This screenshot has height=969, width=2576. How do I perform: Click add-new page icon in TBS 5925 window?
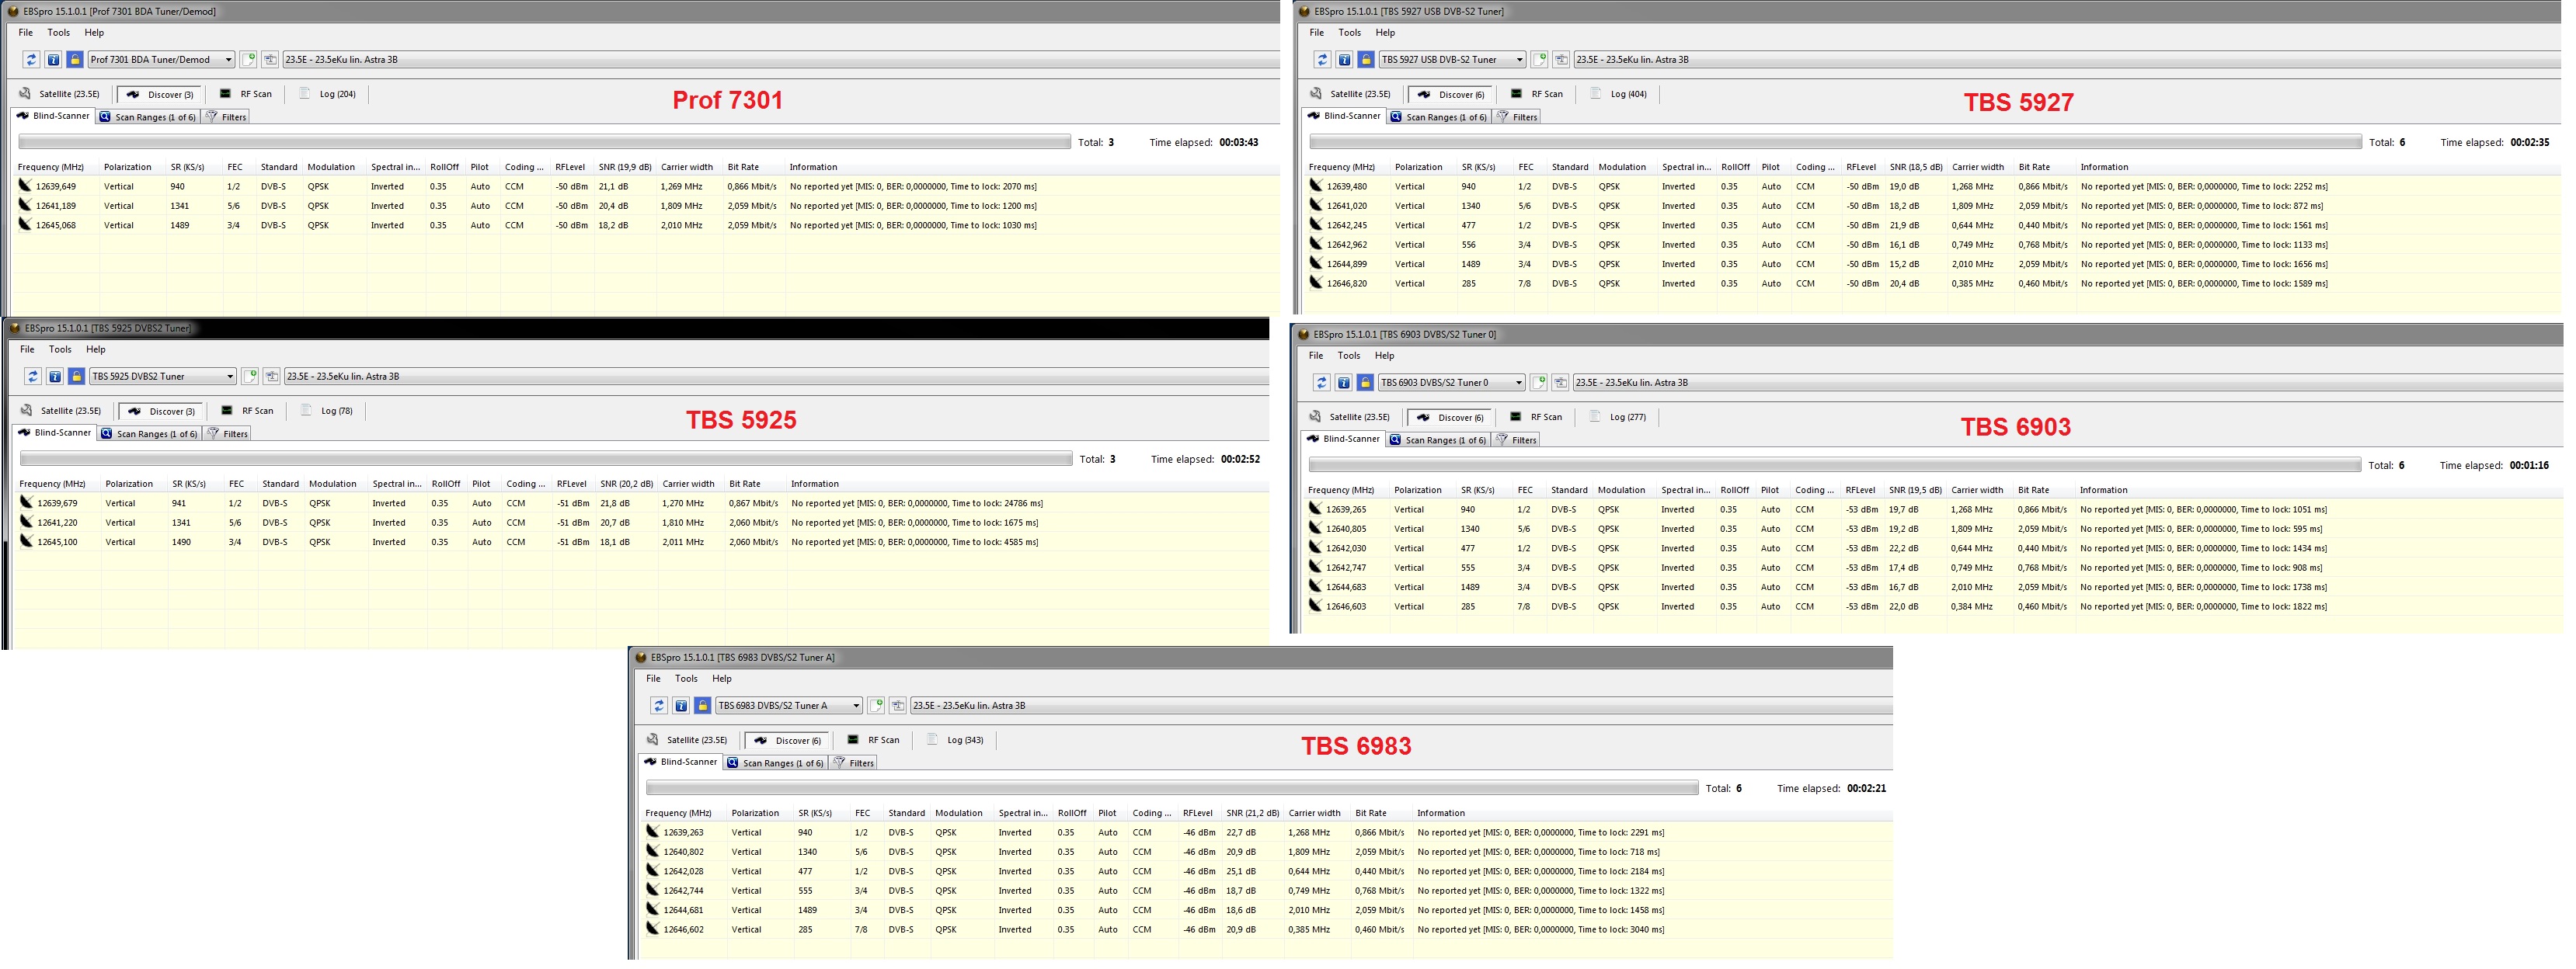[250, 377]
